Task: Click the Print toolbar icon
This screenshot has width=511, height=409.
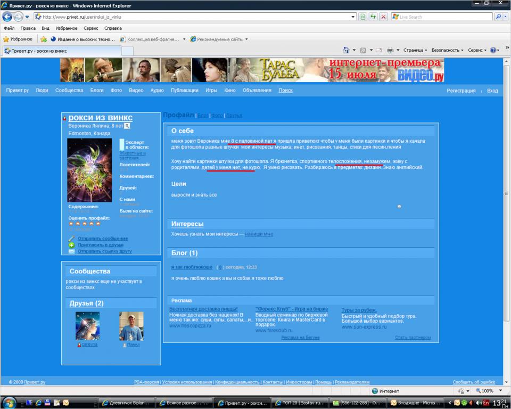Action: tap(390, 50)
